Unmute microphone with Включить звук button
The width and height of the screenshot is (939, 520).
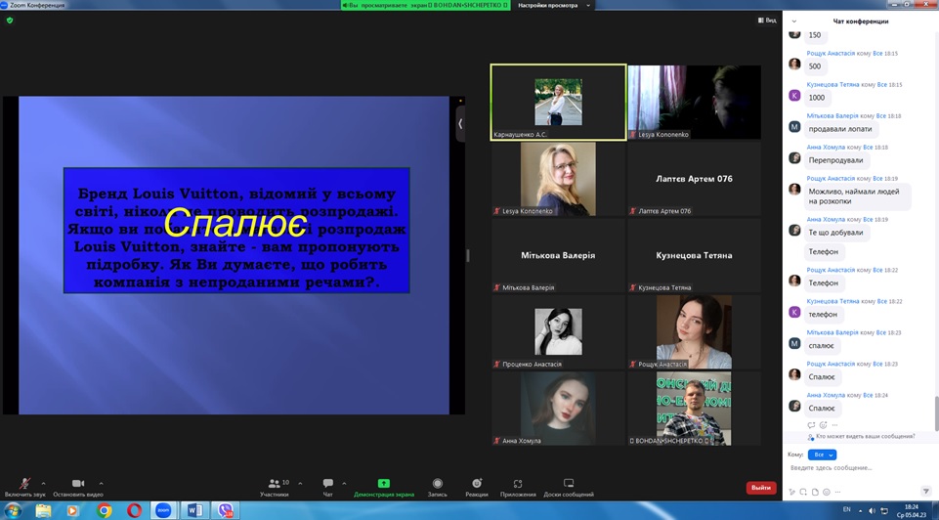click(x=24, y=487)
